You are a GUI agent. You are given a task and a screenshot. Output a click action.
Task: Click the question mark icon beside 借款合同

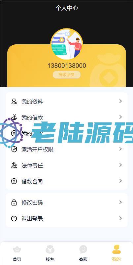(14, 181)
